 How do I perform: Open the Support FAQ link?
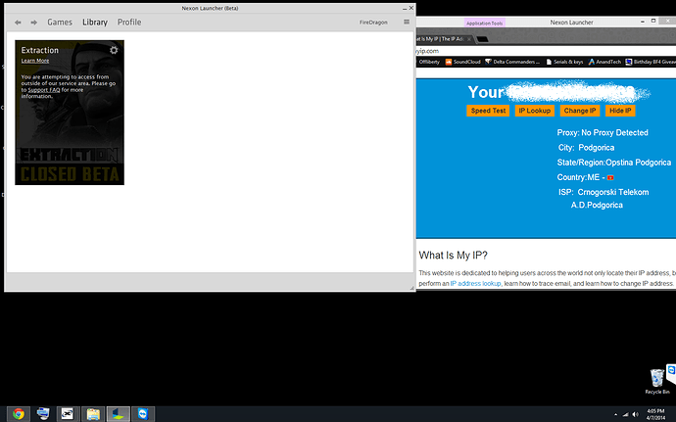point(43,90)
